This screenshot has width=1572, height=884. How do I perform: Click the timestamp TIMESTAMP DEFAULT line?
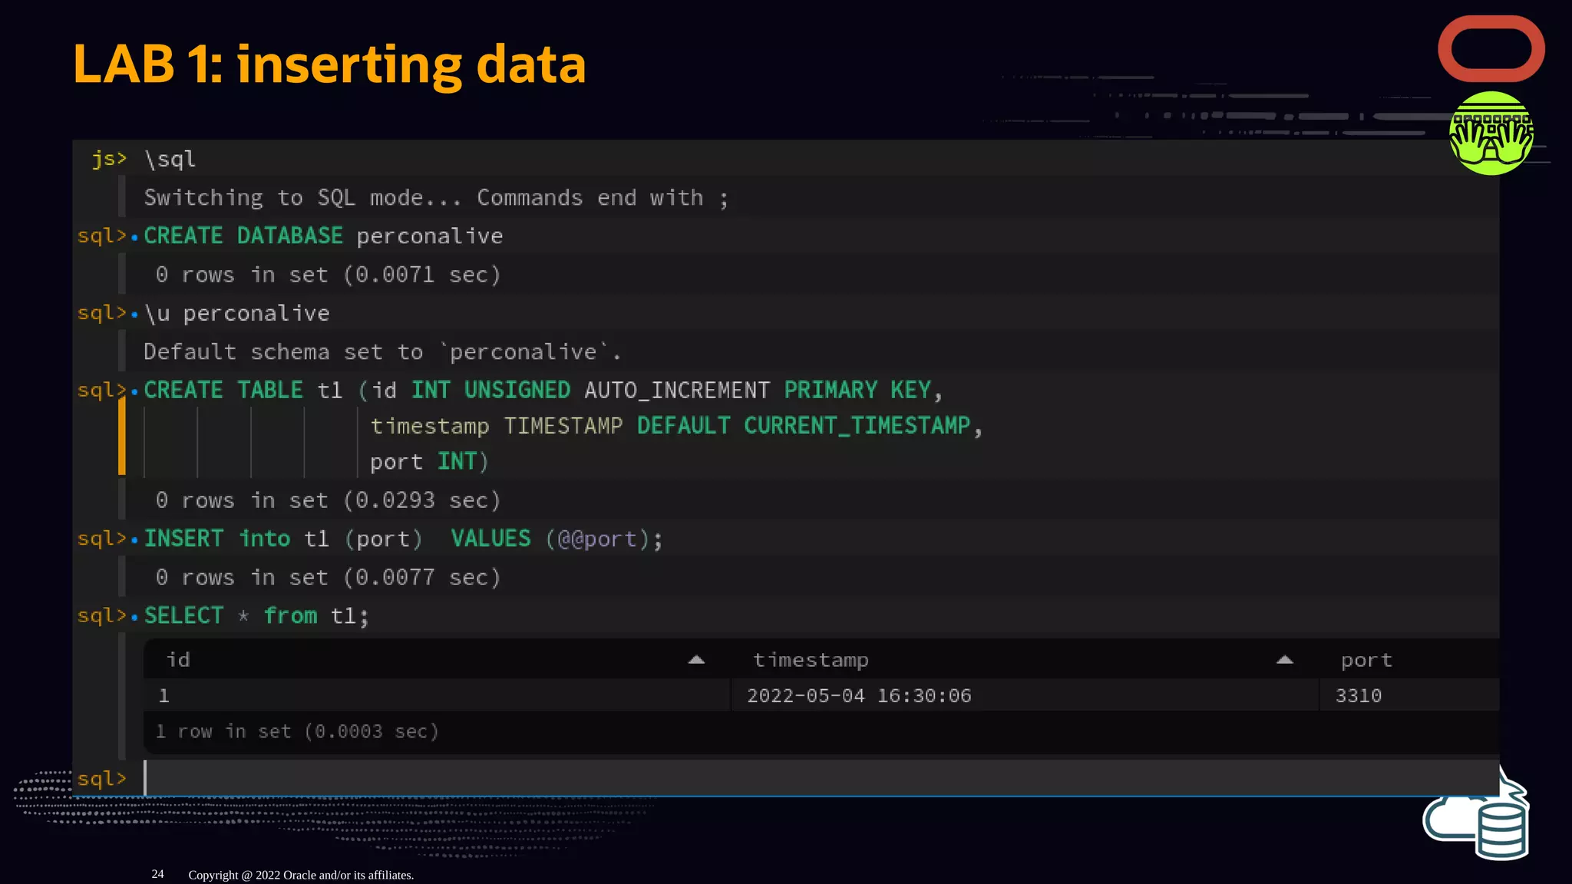click(676, 426)
